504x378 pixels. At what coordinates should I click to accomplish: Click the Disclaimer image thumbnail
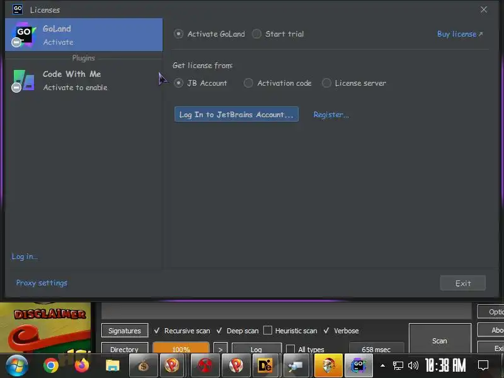[45, 328]
